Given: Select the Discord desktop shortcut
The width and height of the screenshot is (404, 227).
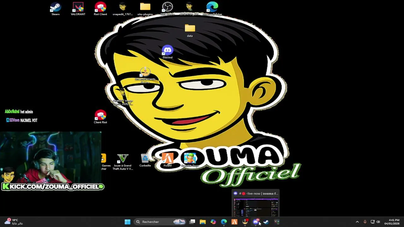Looking at the screenshot, I should 168,52.
